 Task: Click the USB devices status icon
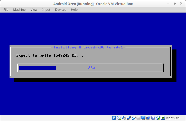pyautogui.click(x=133, y=118)
